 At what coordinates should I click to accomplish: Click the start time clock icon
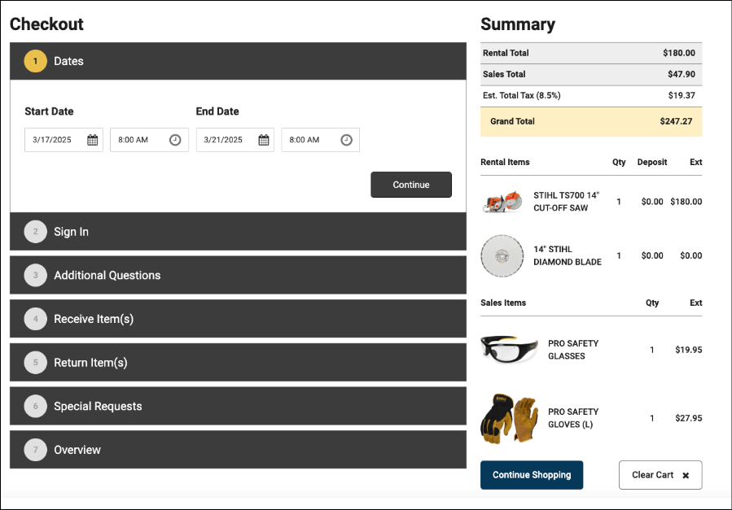[175, 140]
